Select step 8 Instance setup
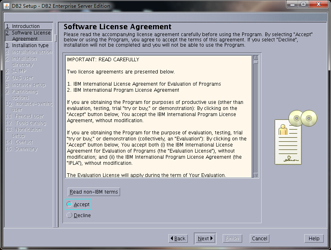 coord(26,85)
